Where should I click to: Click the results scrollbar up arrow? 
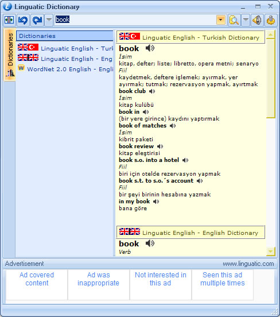270,34
